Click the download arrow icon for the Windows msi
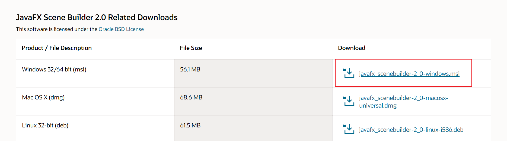 [349, 73]
